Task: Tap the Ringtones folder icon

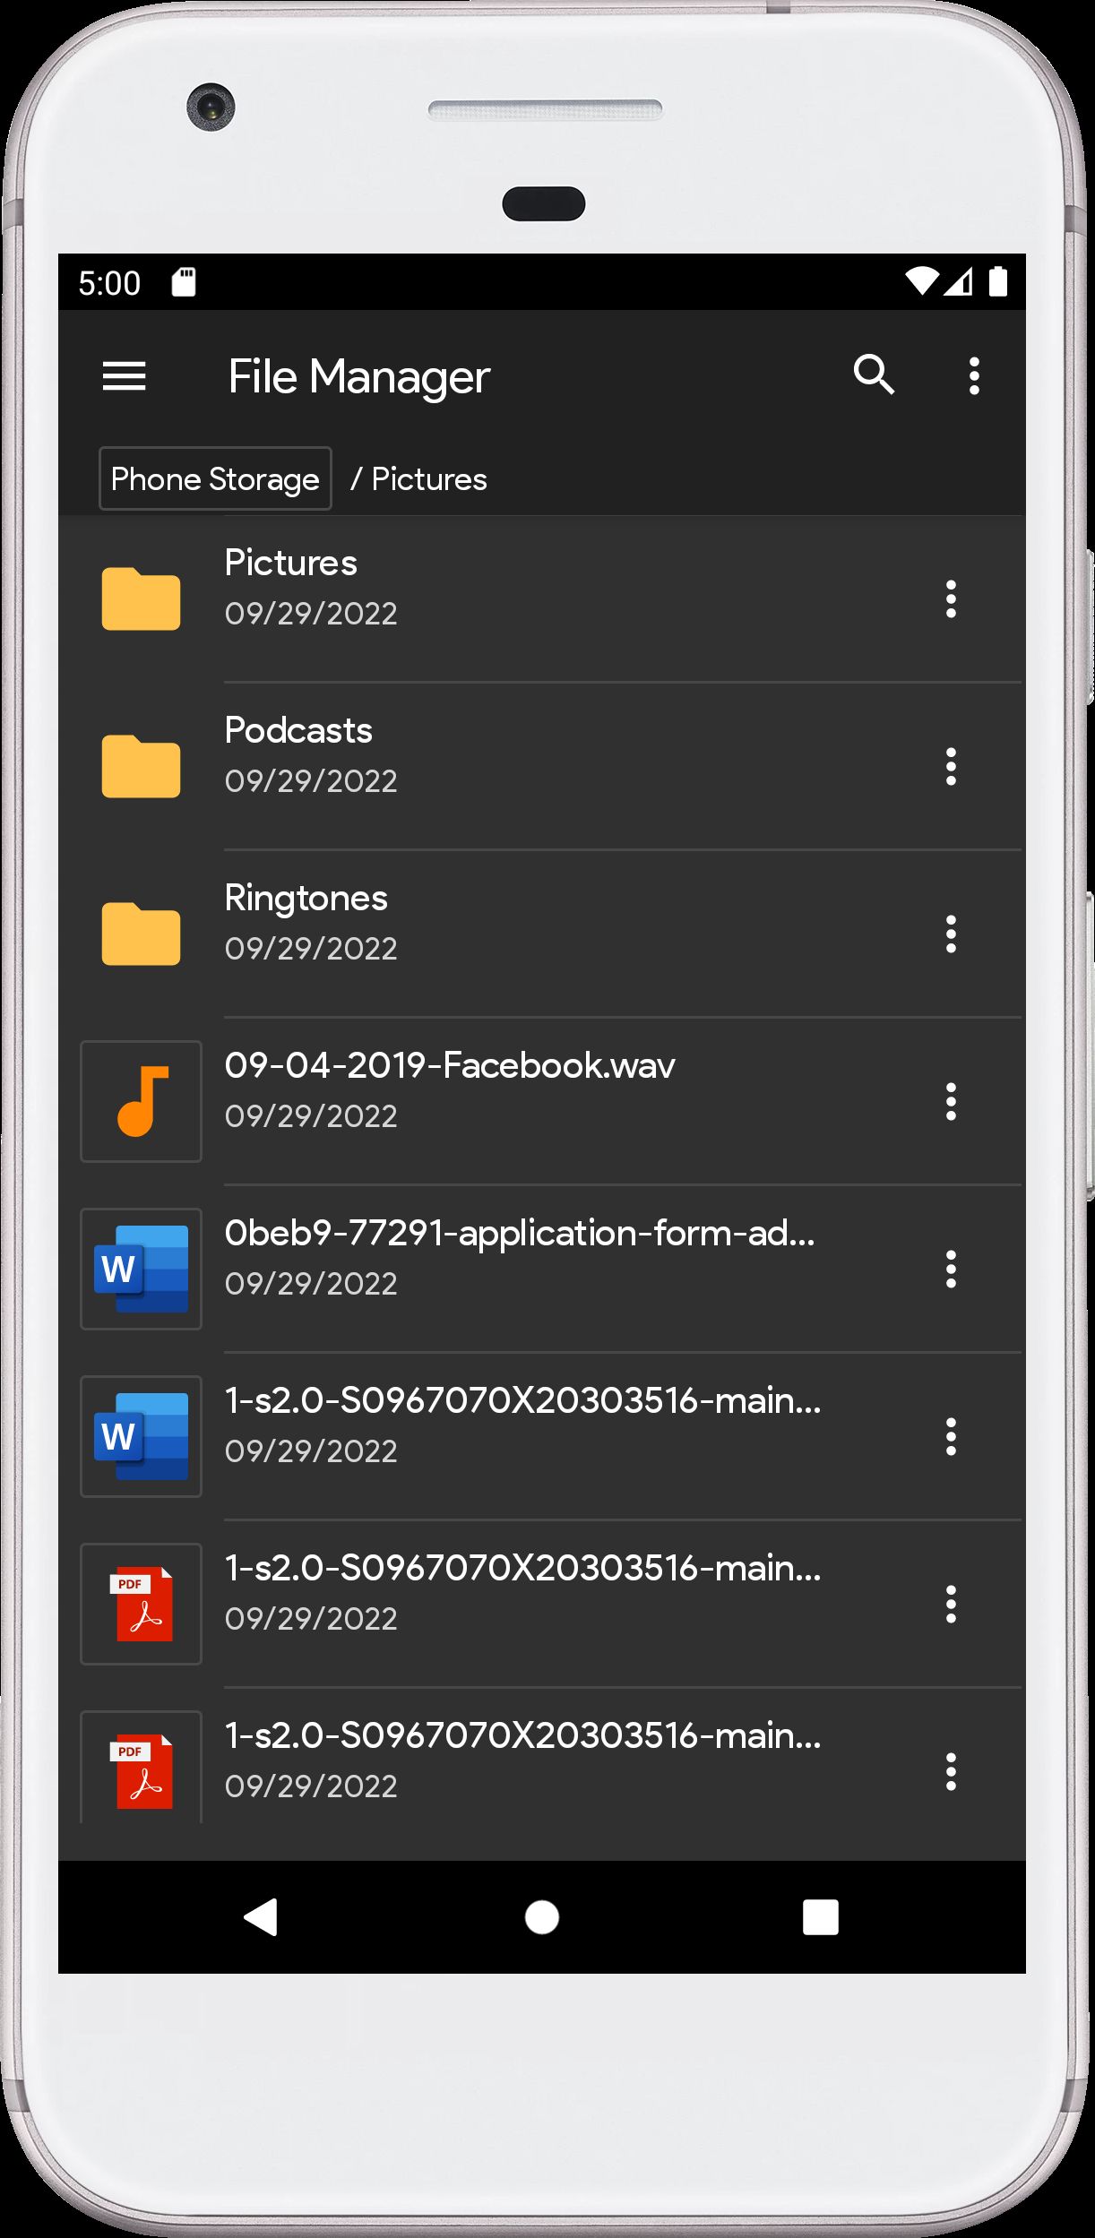Action: (141, 934)
